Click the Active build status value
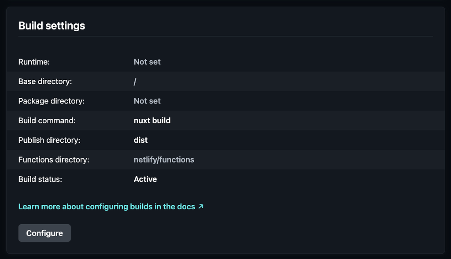This screenshot has height=259, width=451. click(x=145, y=179)
